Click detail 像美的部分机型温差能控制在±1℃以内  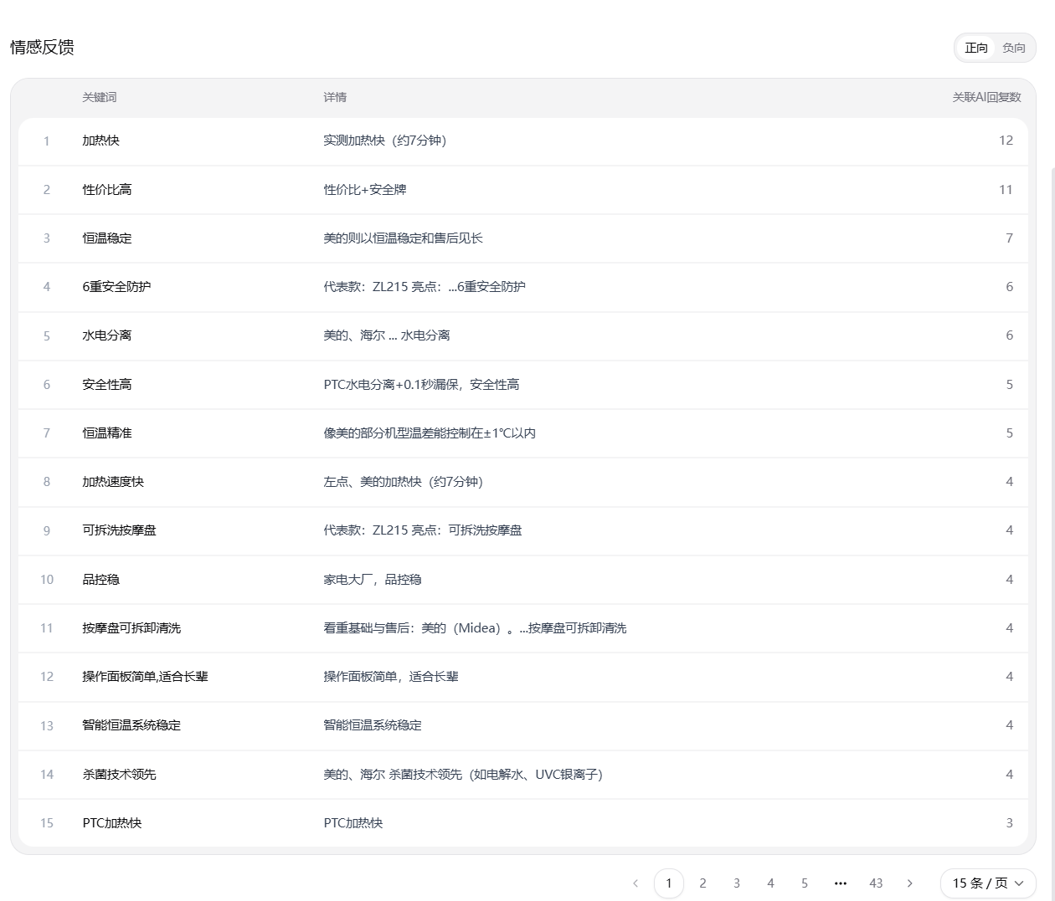[x=430, y=433]
